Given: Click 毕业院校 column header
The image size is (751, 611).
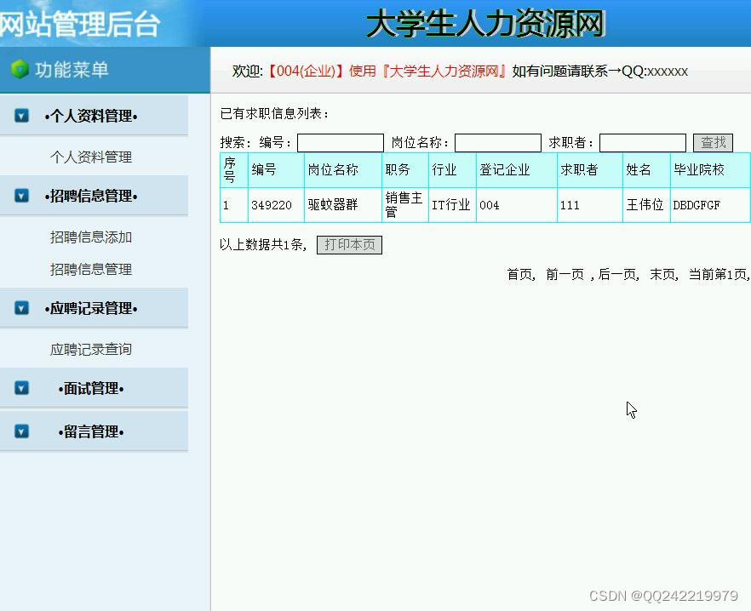Looking at the screenshot, I should click(710, 170).
